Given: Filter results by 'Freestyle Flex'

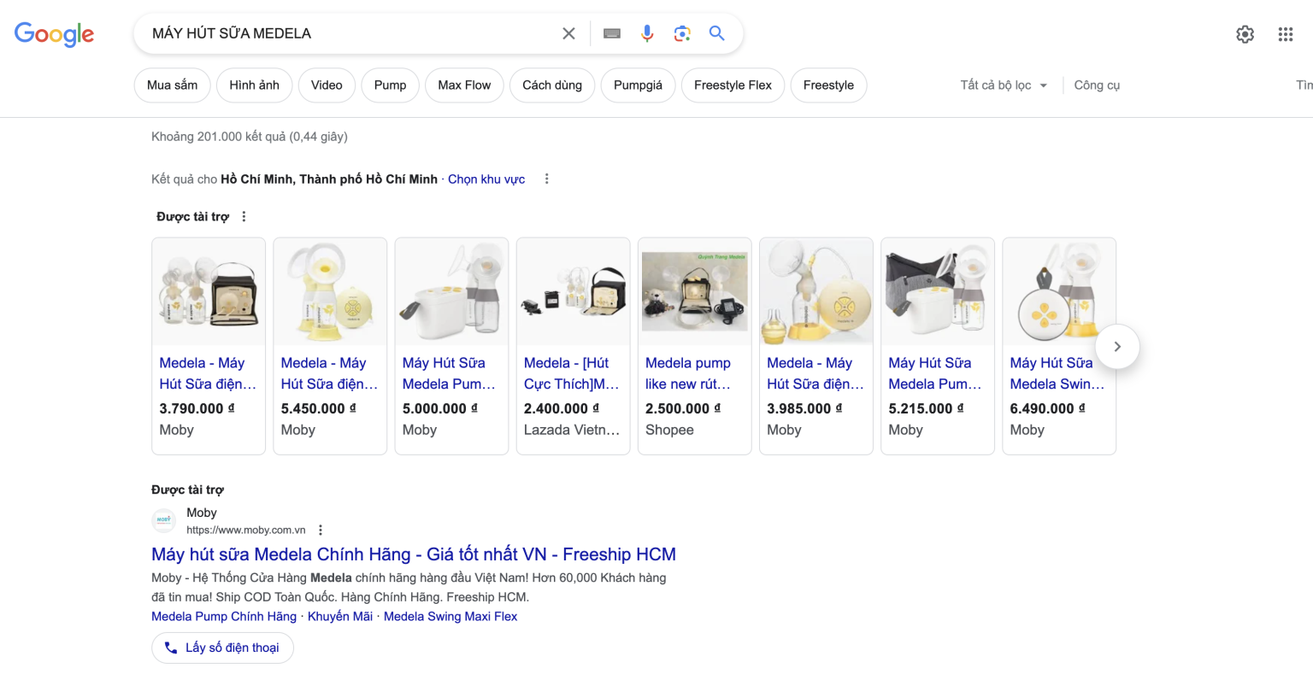Looking at the screenshot, I should 733,85.
